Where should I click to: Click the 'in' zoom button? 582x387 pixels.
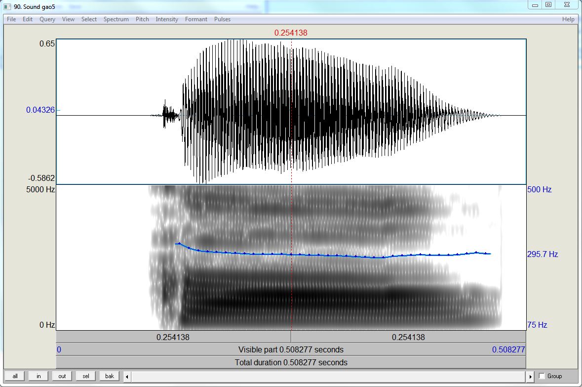pos(38,376)
